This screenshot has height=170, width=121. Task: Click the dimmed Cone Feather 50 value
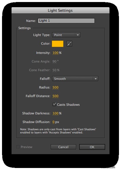tap(54, 70)
